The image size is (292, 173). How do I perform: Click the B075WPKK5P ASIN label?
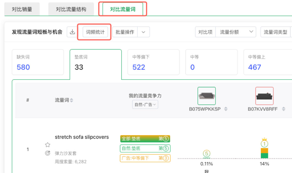[205, 109]
